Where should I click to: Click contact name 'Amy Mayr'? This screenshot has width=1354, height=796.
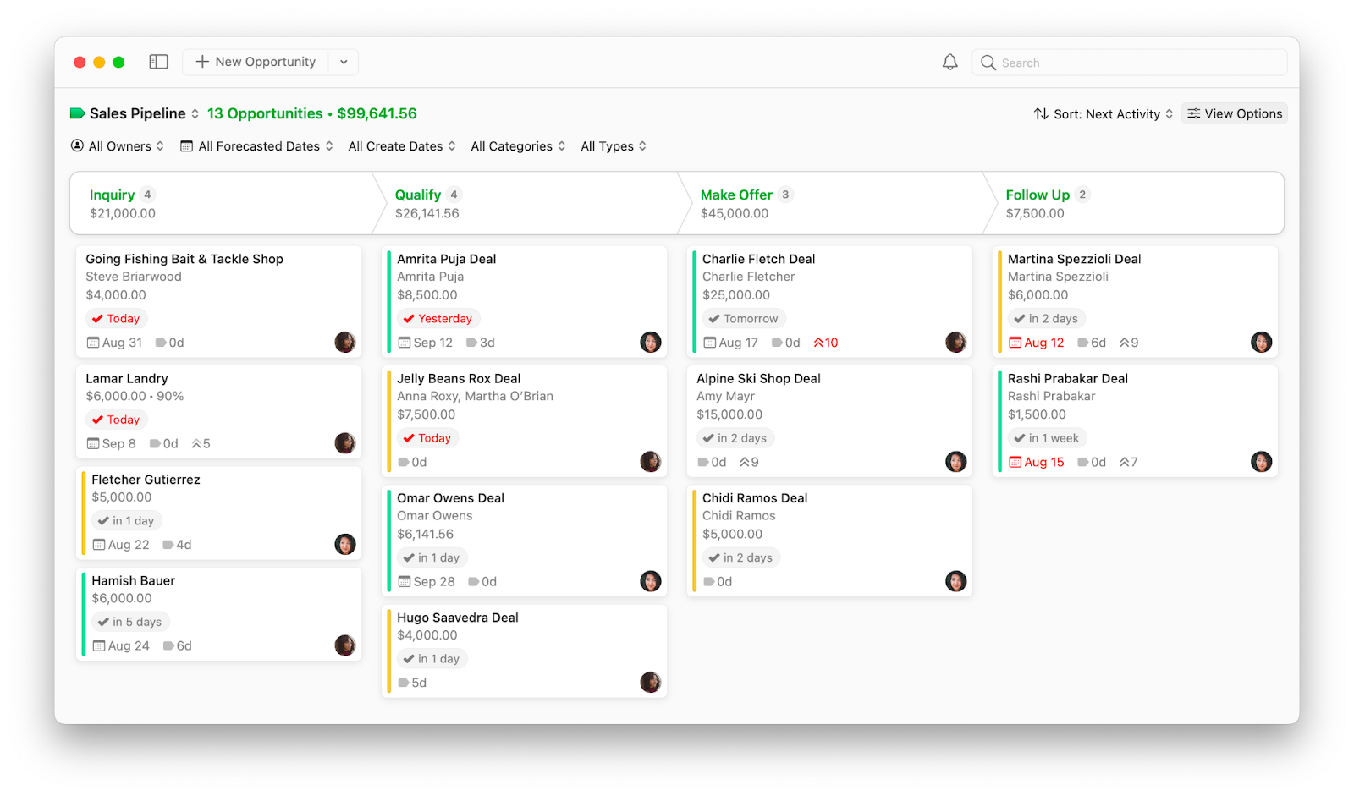click(x=725, y=396)
